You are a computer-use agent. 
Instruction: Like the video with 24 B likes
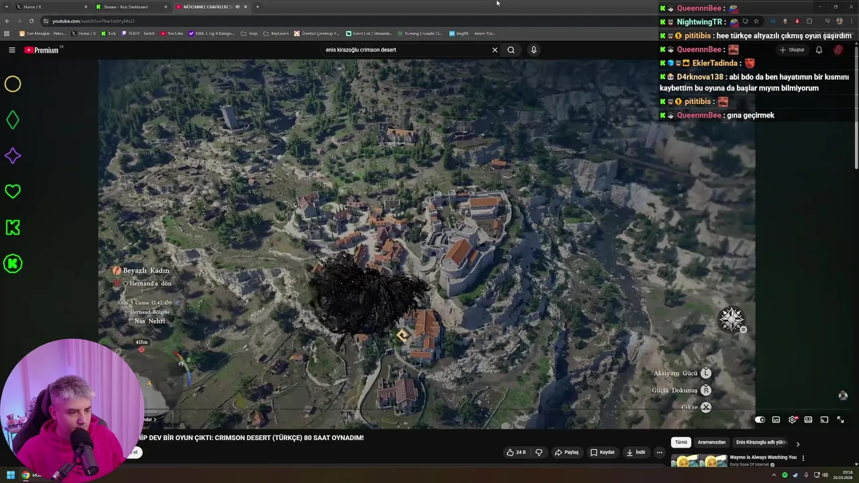pyautogui.click(x=516, y=452)
